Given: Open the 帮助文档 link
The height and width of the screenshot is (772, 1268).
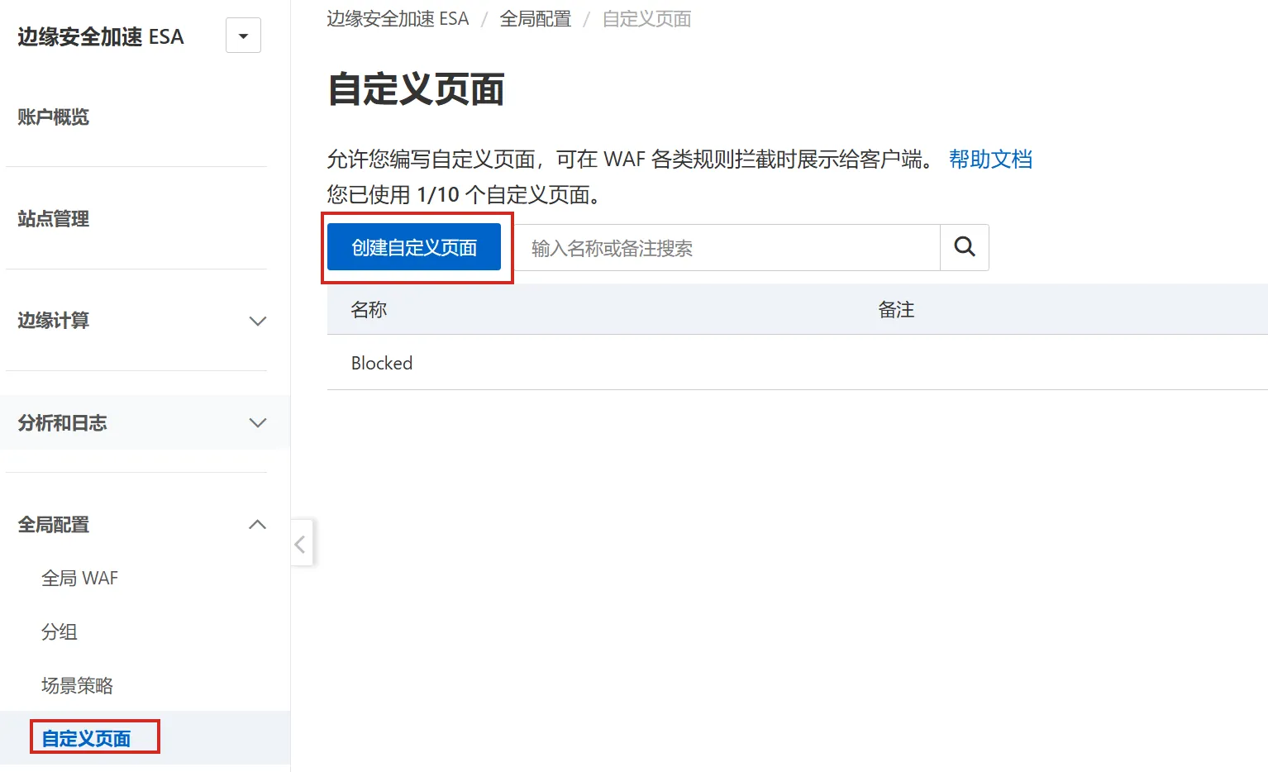Looking at the screenshot, I should (x=990, y=160).
